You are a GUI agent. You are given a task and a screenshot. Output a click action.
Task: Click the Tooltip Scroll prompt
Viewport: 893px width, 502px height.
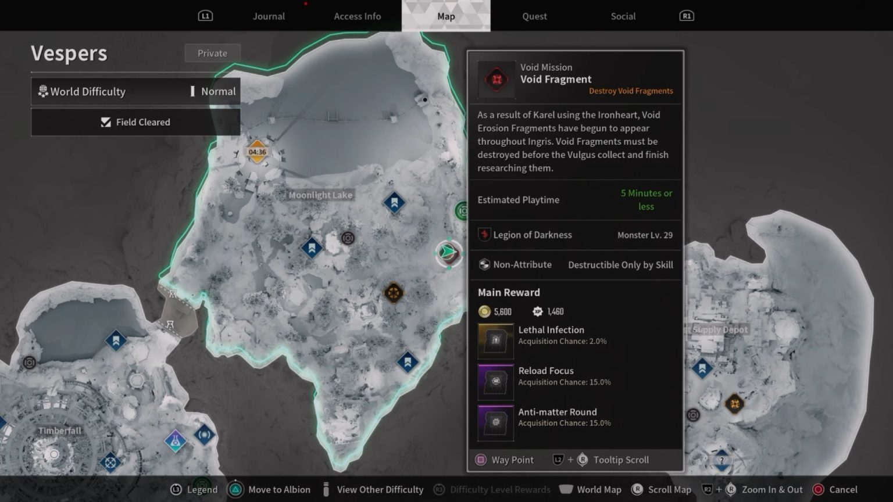(x=601, y=460)
